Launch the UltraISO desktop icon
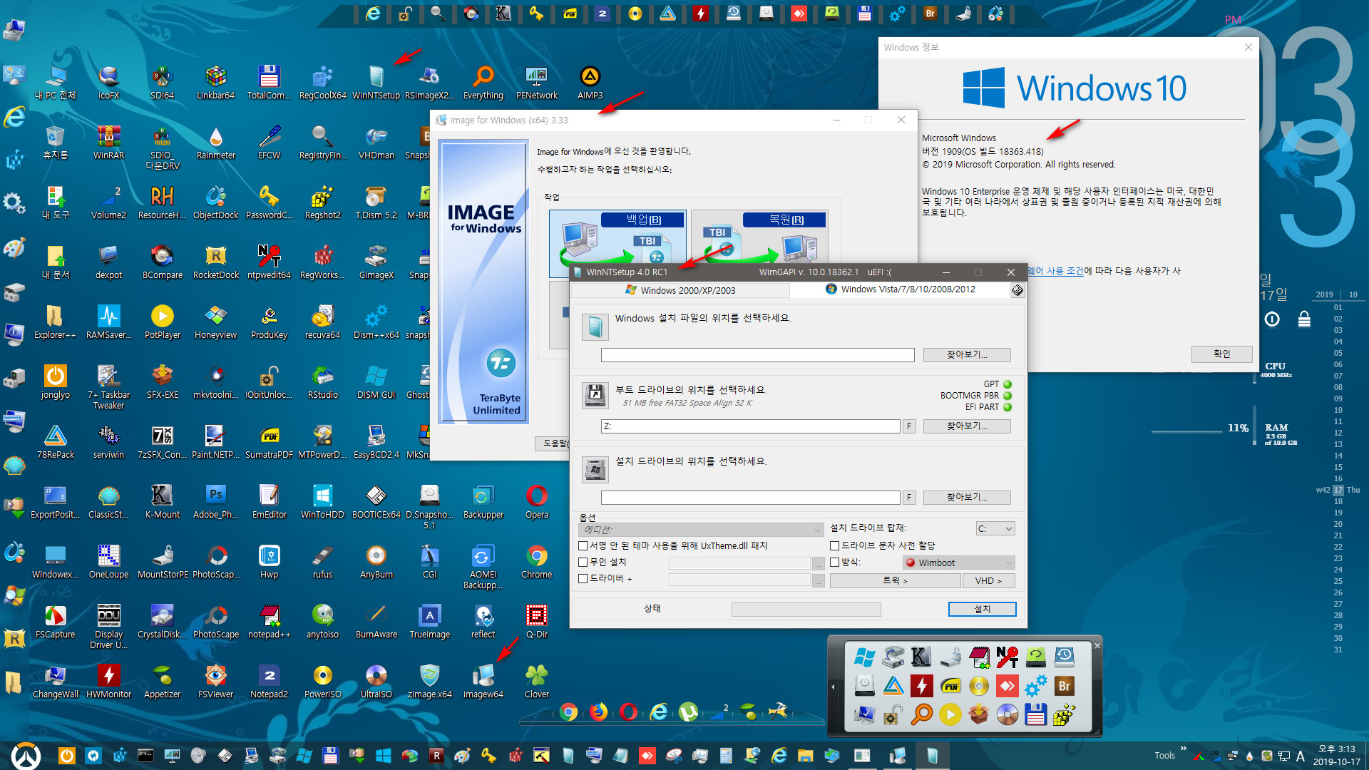The height and width of the screenshot is (770, 1369). pos(376,681)
